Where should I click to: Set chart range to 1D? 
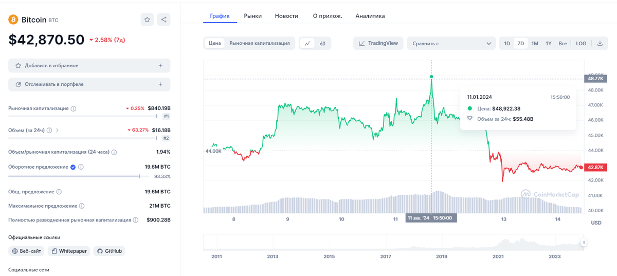[x=507, y=44]
